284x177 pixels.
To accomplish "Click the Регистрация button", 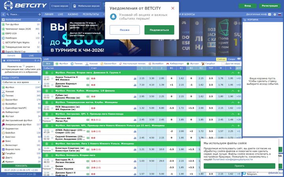I will tap(270, 6).
